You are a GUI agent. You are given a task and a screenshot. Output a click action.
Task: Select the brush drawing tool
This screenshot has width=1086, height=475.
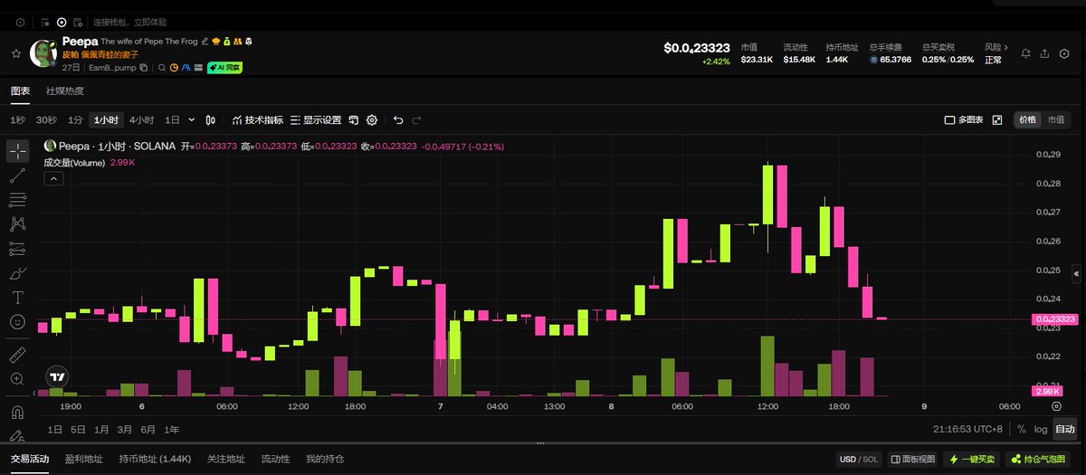(17, 272)
